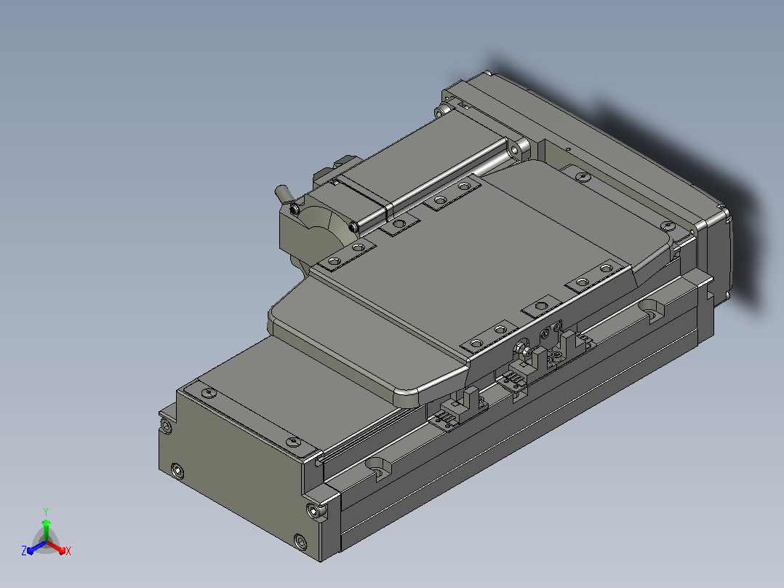
Task: Select the aluminum extrusion side face
Action: point(520,435)
